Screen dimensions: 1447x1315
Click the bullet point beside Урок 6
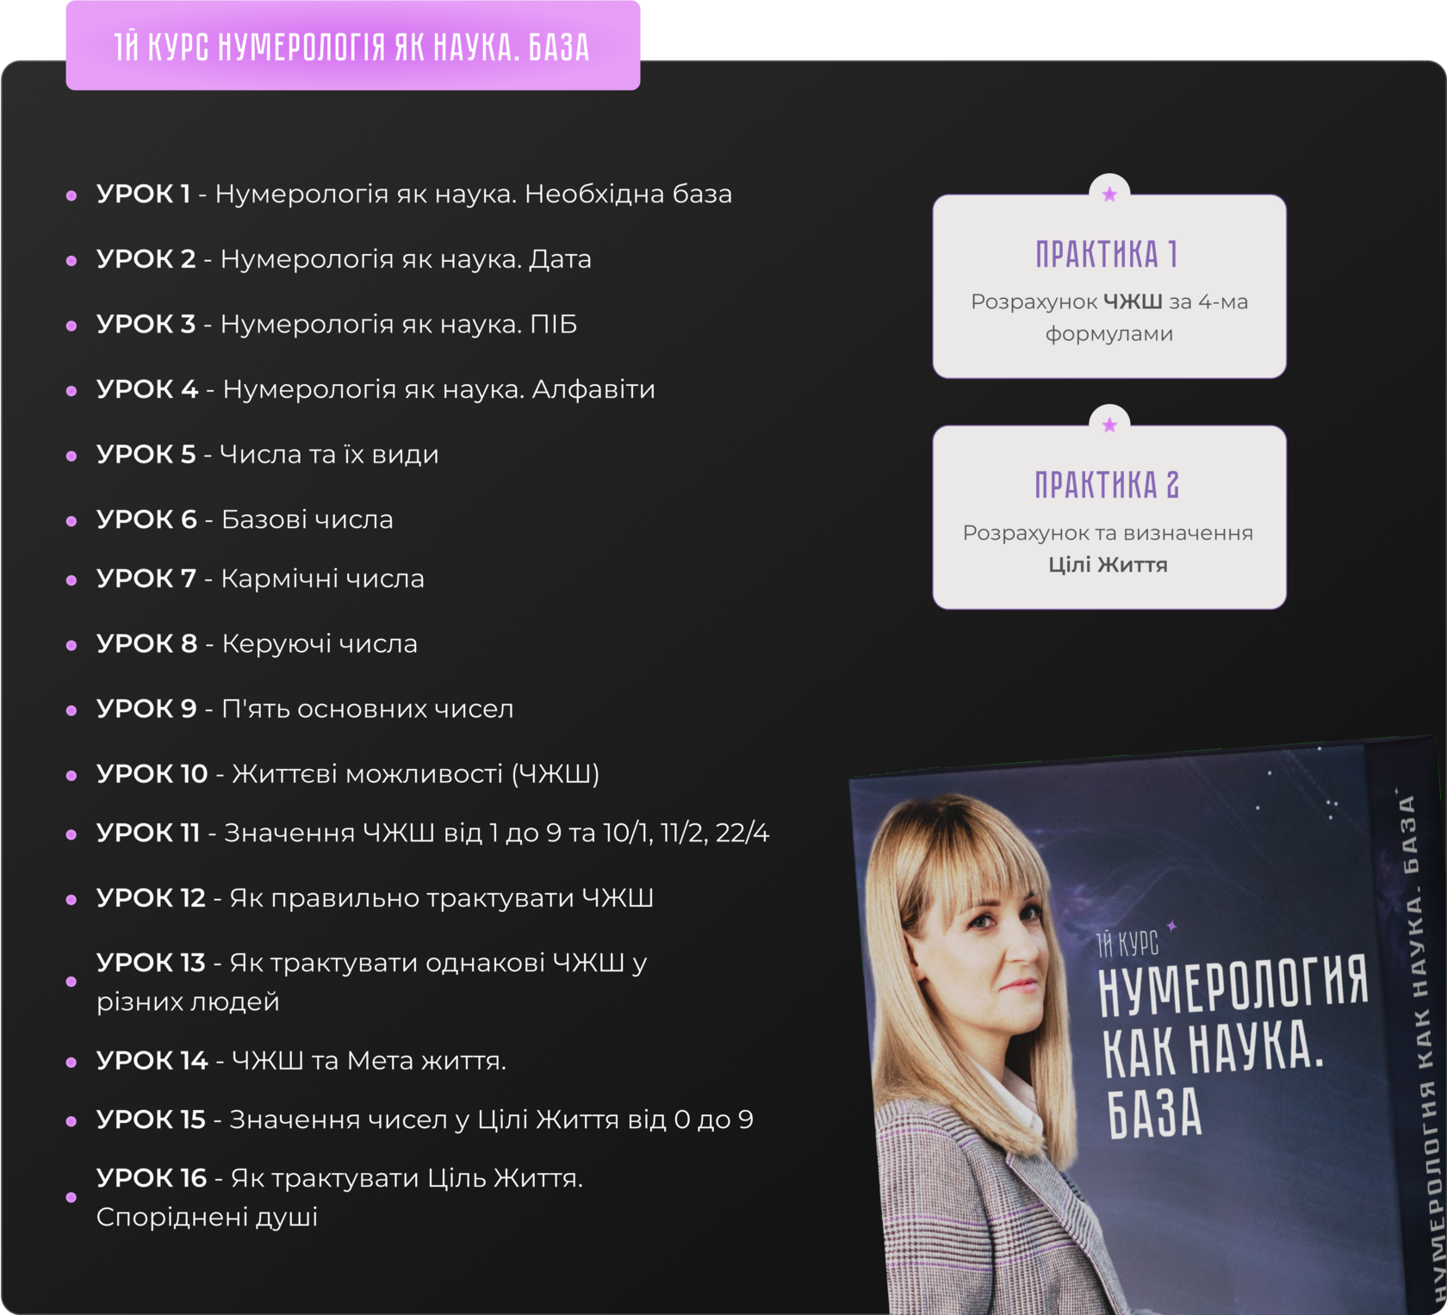pyautogui.click(x=71, y=521)
